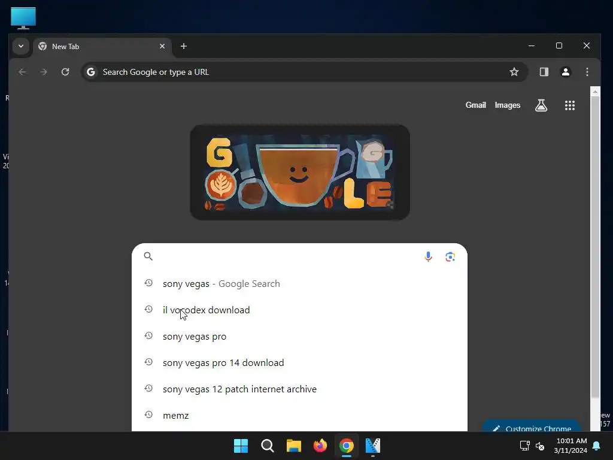This screenshot has width=613, height=460.
Task: Open notifications bell icon
Action: (x=597, y=446)
